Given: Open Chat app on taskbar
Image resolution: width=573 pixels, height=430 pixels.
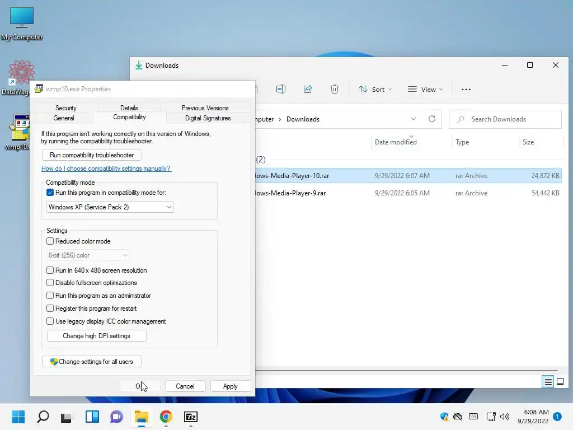Looking at the screenshot, I should (x=116, y=417).
